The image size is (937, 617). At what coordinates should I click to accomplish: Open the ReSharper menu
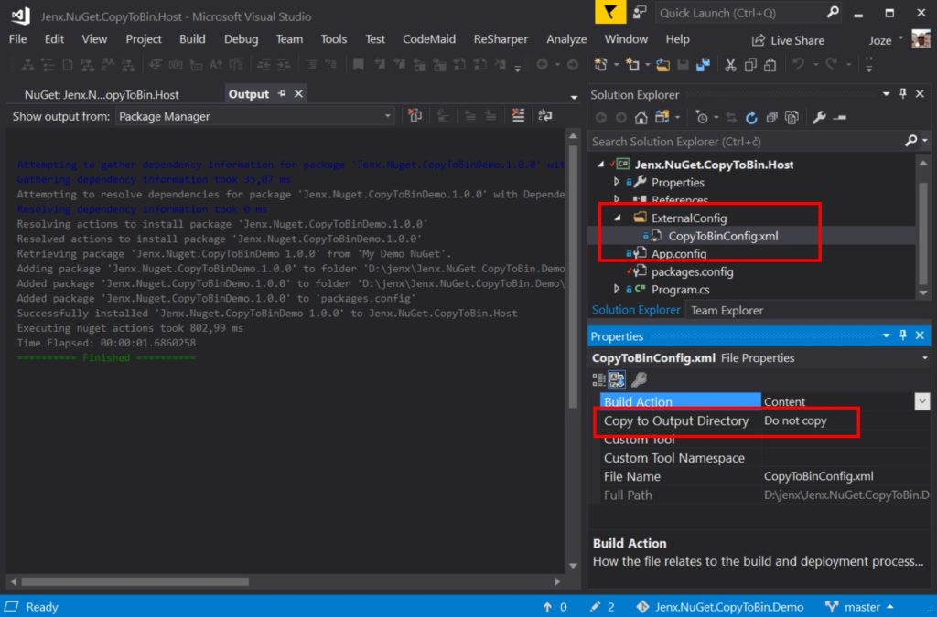click(x=501, y=39)
